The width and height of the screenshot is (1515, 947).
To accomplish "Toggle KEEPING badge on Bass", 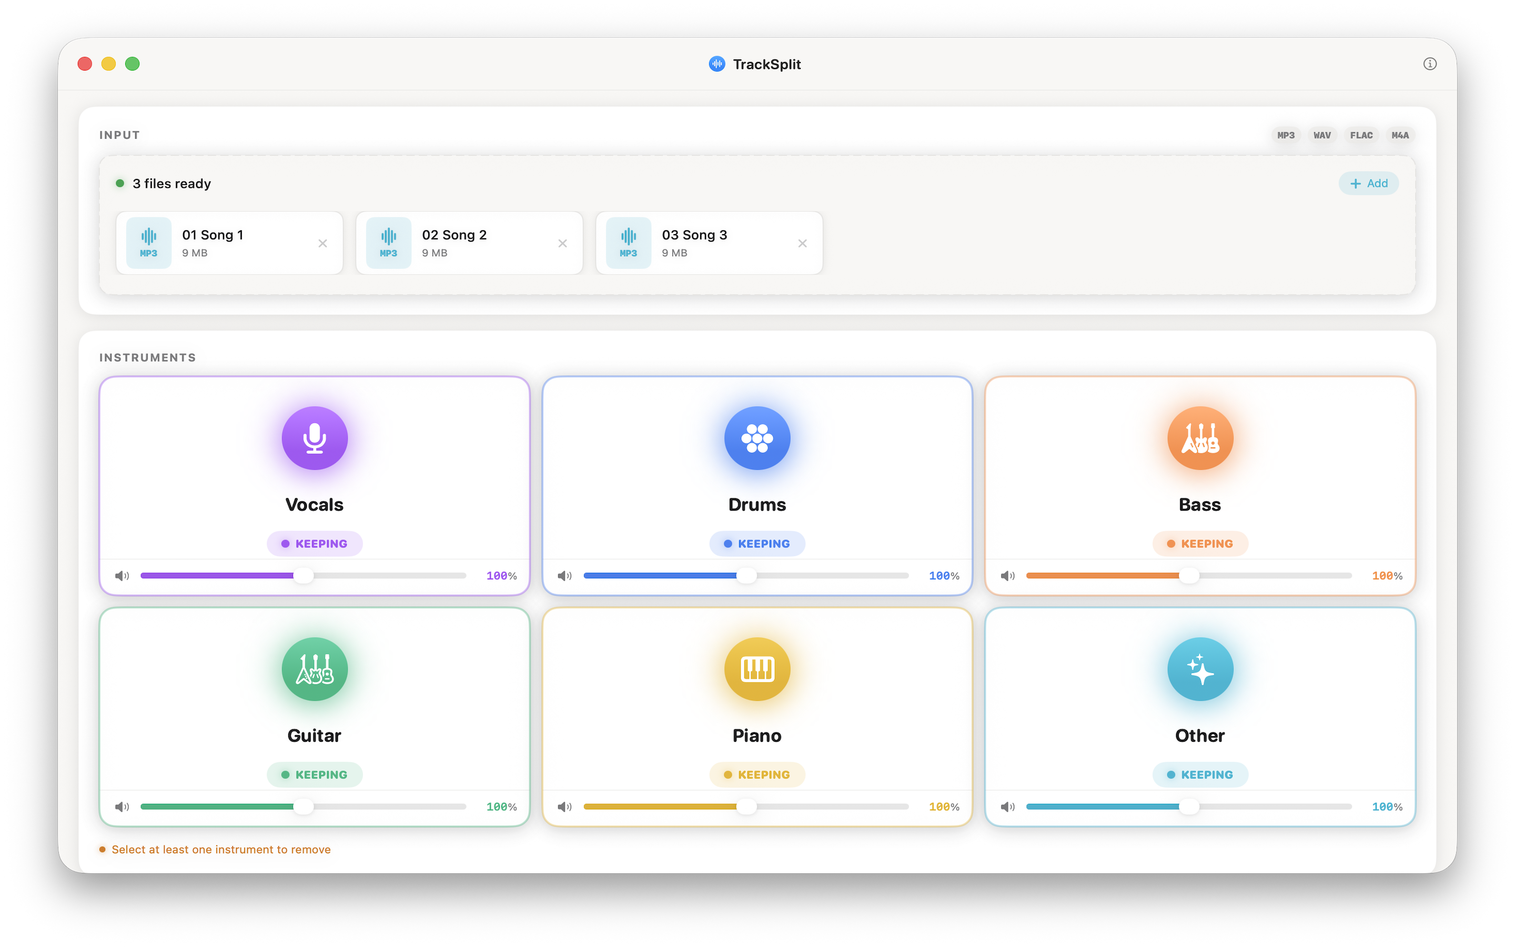I will [x=1199, y=543].
